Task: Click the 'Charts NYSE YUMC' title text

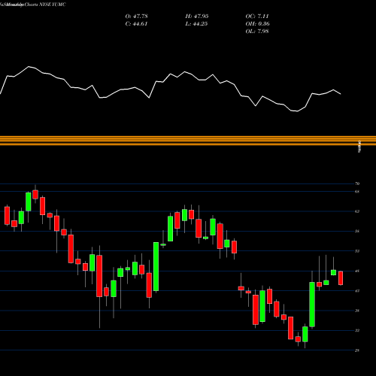Action: point(45,5)
